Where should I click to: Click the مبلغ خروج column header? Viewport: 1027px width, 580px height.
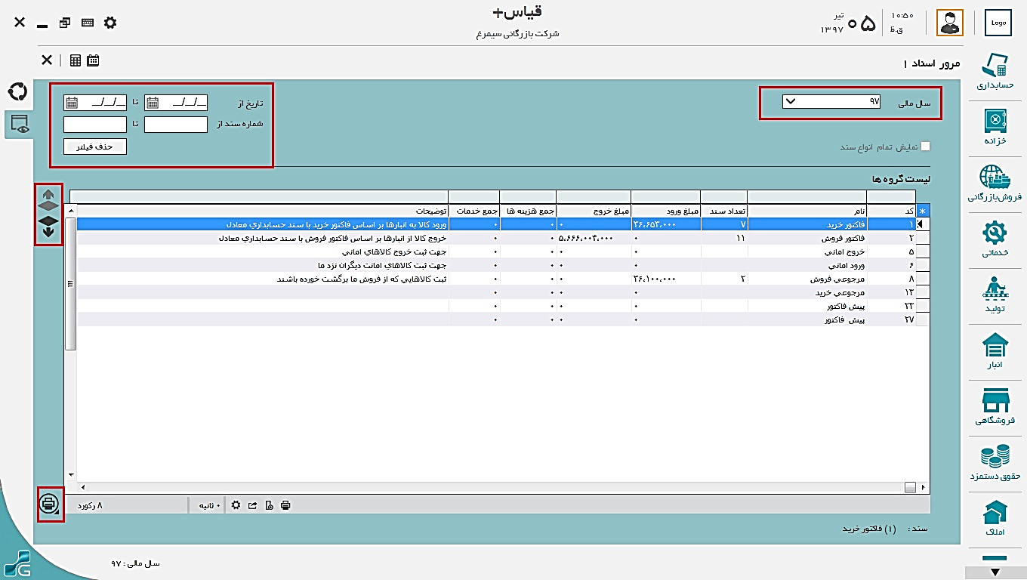594,211
